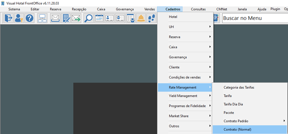Select the highlighted Rate Management entry
The width and height of the screenshot is (288, 134).
185,87
